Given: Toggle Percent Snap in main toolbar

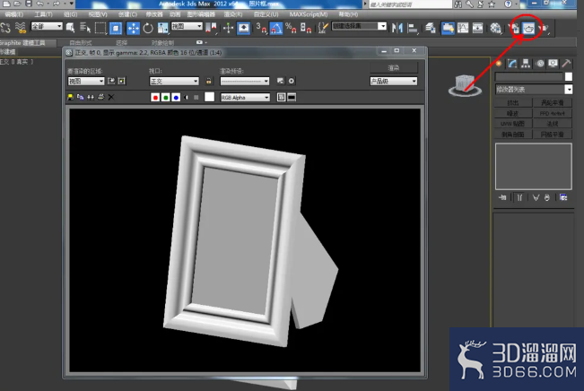Looking at the screenshot, I should click(291, 28).
